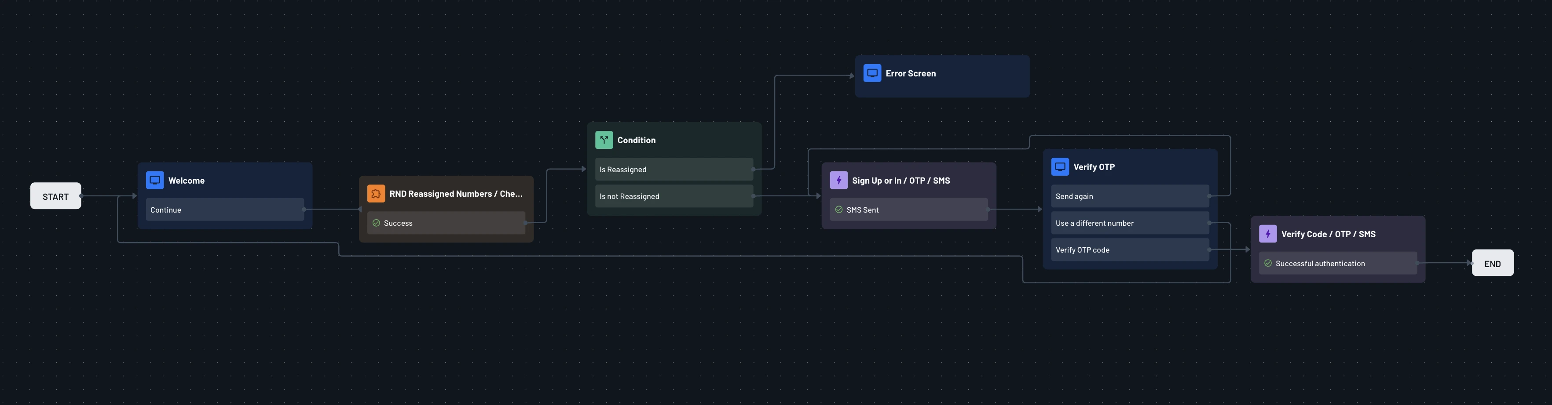Image resolution: width=1552 pixels, height=405 pixels.
Task: Open the Verify OTP node details
Action: tap(1094, 166)
